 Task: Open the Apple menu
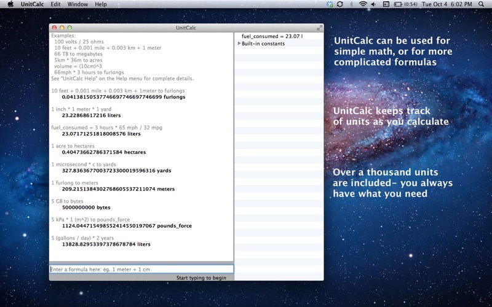(10, 4)
